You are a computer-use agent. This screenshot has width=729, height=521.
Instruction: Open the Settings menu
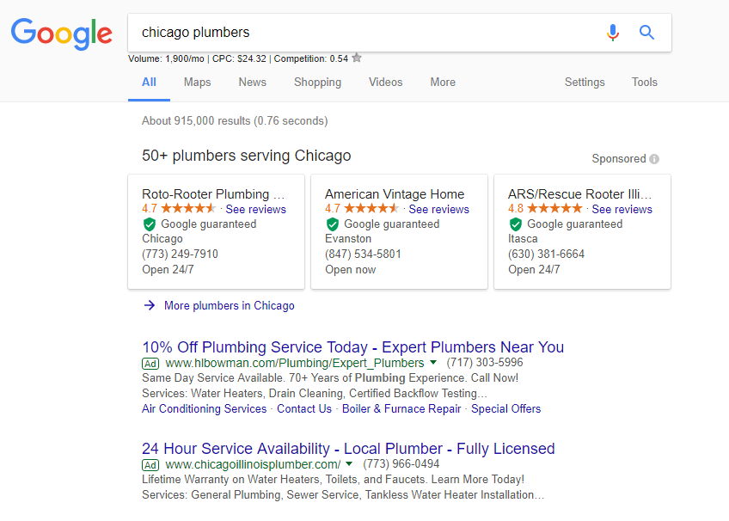(585, 83)
